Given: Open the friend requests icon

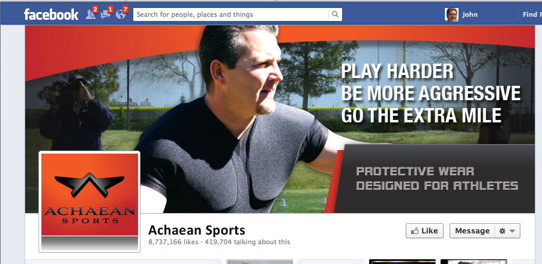Looking at the screenshot, I should (91, 14).
